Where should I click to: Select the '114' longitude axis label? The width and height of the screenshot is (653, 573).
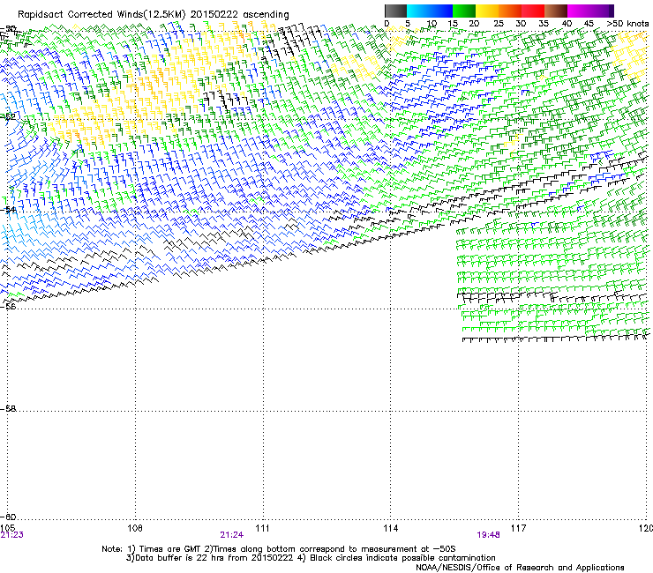[390, 528]
